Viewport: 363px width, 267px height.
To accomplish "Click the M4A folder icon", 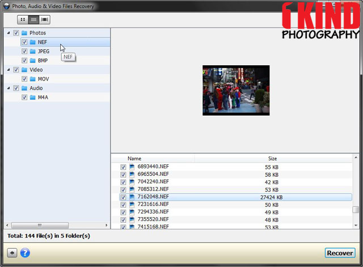I will (x=33, y=98).
